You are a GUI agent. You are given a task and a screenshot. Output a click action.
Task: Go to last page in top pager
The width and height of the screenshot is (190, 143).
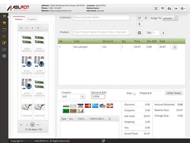pos(38,28)
